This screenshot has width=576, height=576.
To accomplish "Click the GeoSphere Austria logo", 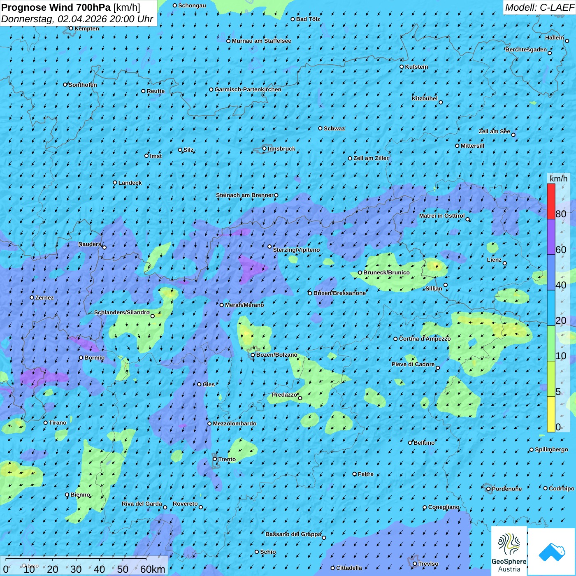I will (509, 551).
